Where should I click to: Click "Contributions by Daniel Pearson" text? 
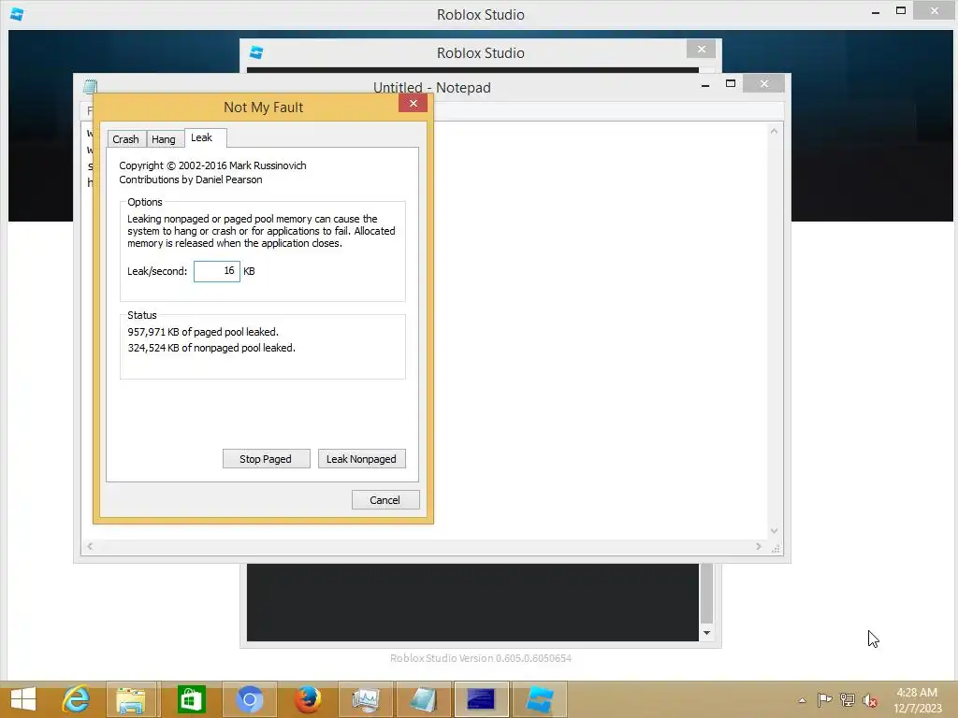point(191,179)
